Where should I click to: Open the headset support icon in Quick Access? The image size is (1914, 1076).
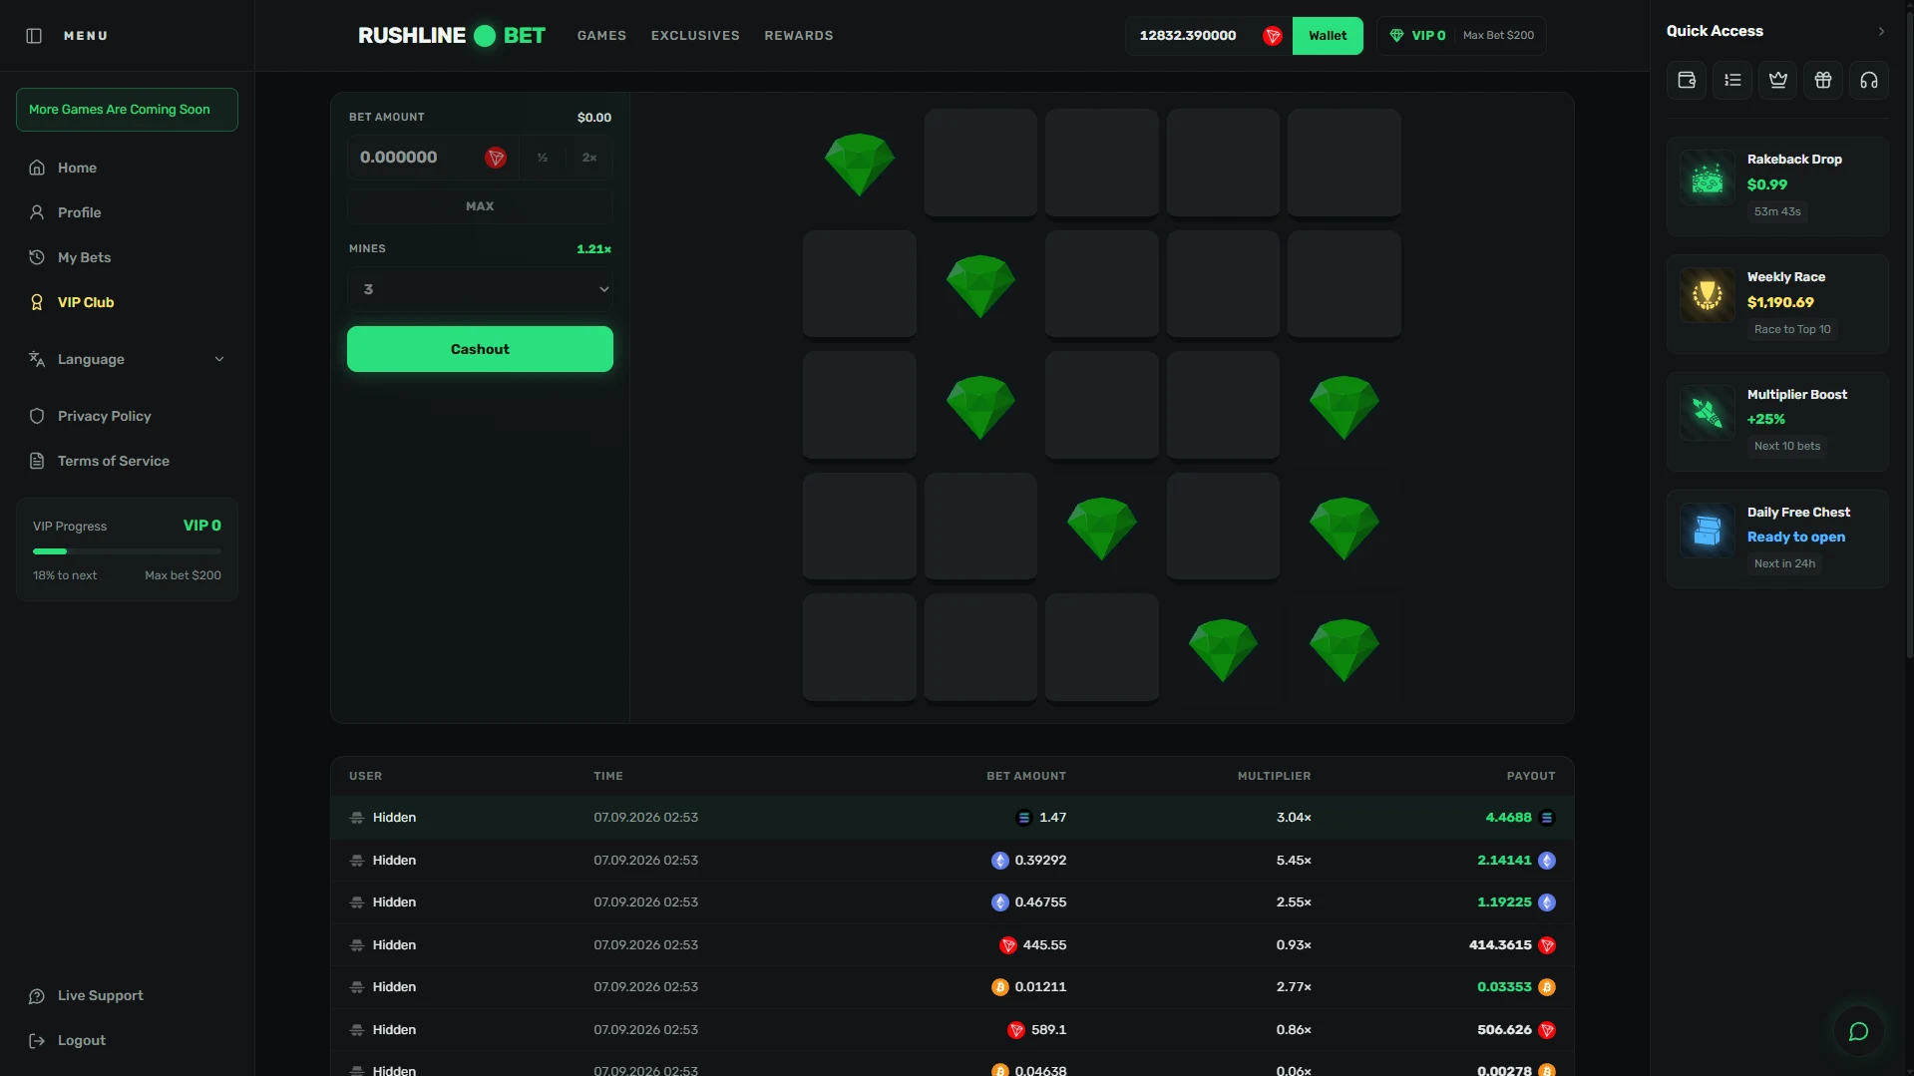click(1869, 80)
